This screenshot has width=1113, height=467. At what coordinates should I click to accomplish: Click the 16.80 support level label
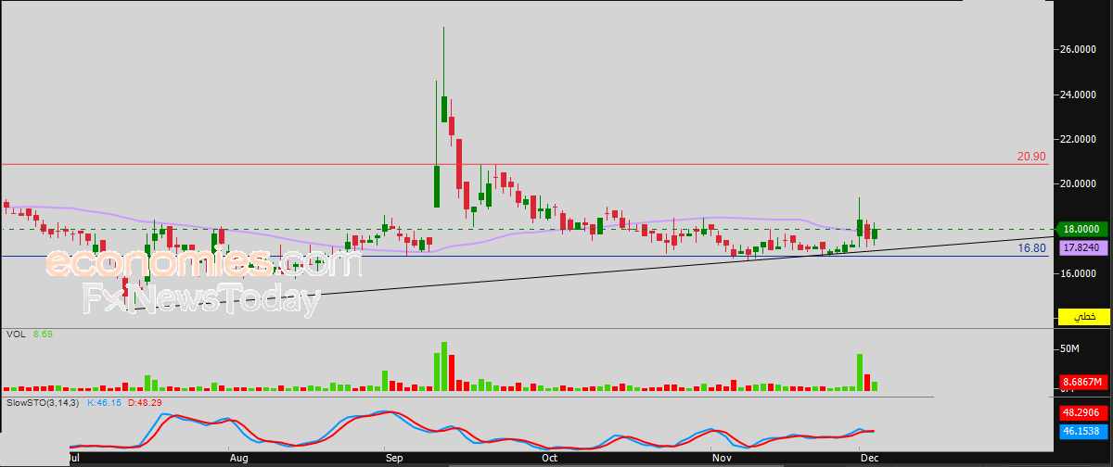pyautogui.click(x=1031, y=248)
